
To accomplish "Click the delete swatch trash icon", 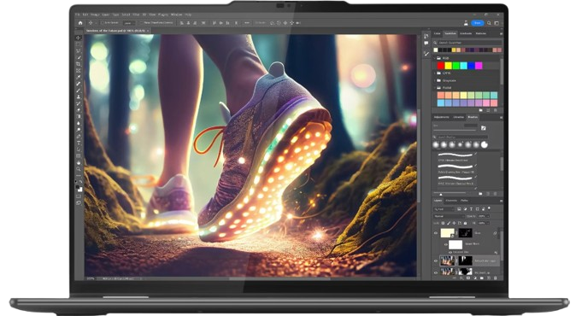I will [x=495, y=110].
